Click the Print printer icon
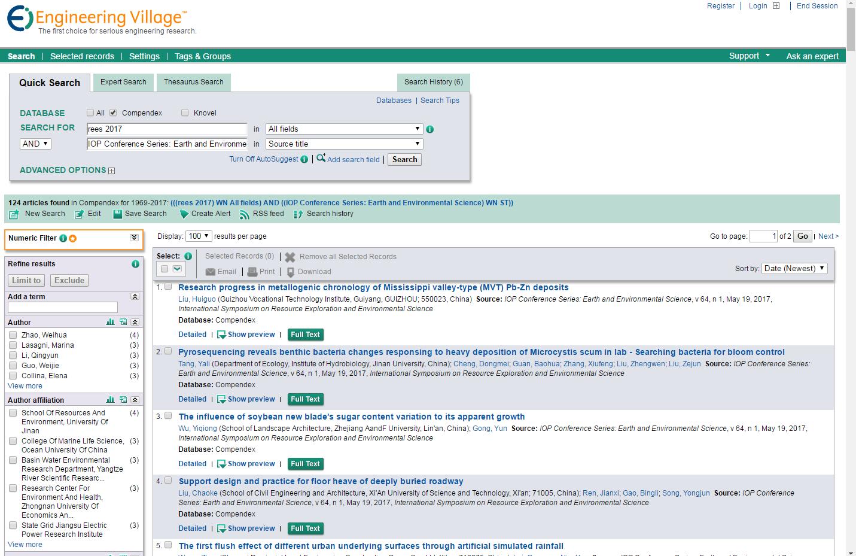The width and height of the screenshot is (856, 556). pyautogui.click(x=252, y=272)
